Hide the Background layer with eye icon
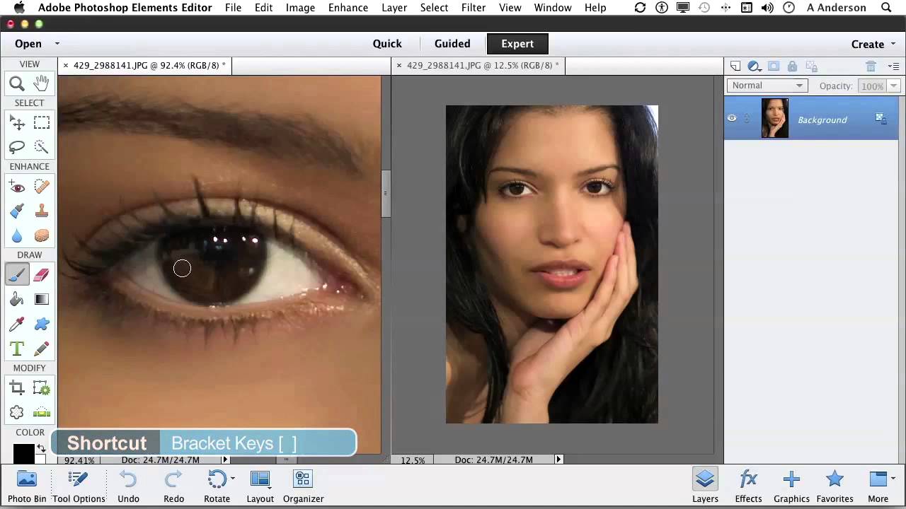The height and width of the screenshot is (509, 906). pyautogui.click(x=732, y=119)
